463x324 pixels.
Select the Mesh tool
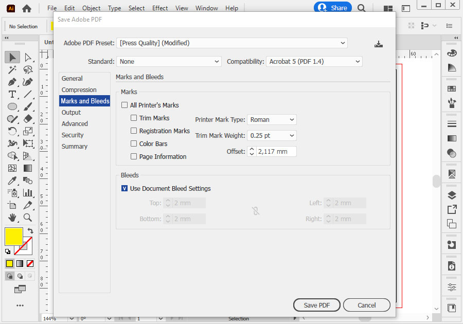[x=12, y=168]
